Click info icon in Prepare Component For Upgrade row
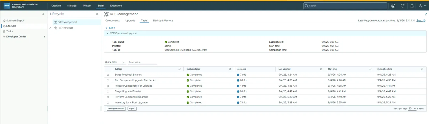The width and height of the screenshot is (429, 124). coord(238,86)
